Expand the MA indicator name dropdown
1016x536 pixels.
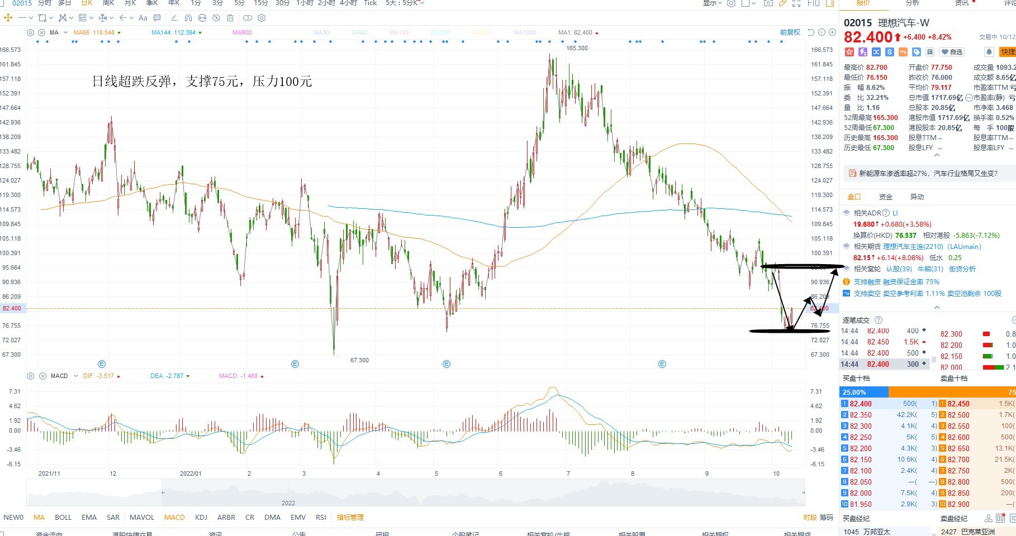[x=66, y=32]
